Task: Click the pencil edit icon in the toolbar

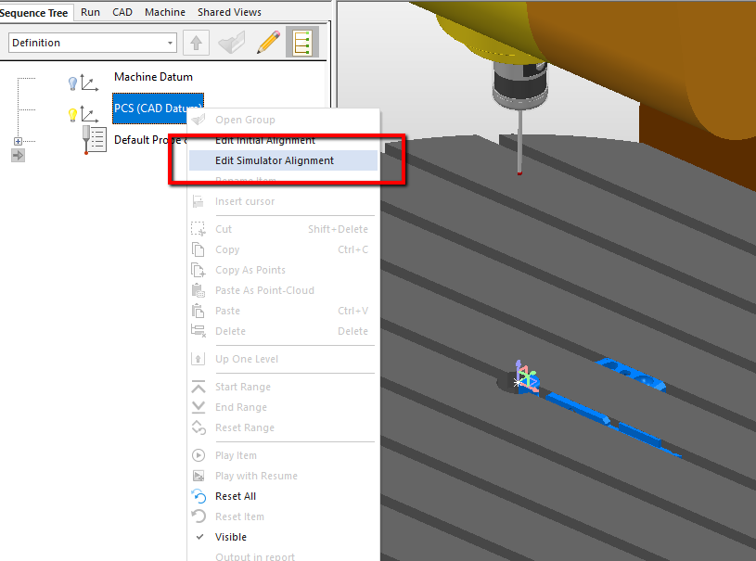Action: pos(268,42)
